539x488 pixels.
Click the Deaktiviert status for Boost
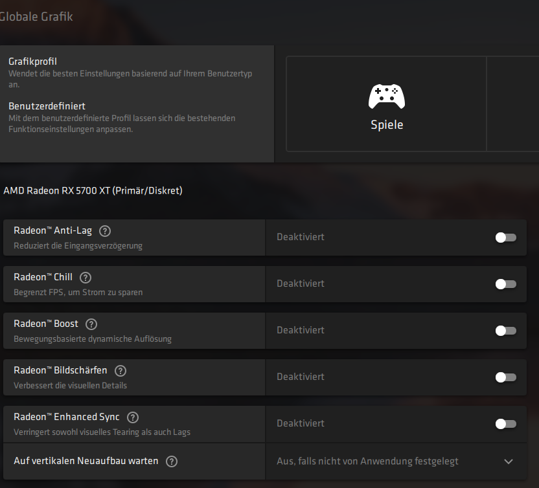[x=301, y=330]
